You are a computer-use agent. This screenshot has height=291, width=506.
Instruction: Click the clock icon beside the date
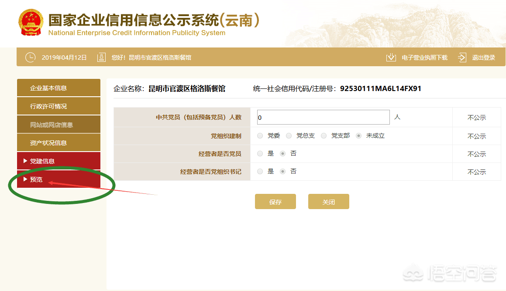(x=30, y=57)
